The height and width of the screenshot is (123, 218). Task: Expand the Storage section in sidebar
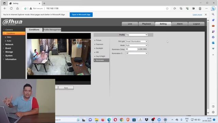pyautogui.click(x=9, y=52)
